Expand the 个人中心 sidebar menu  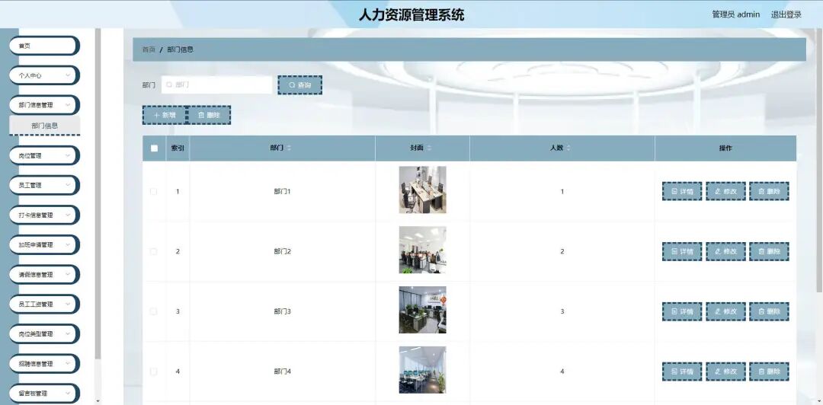click(x=44, y=75)
